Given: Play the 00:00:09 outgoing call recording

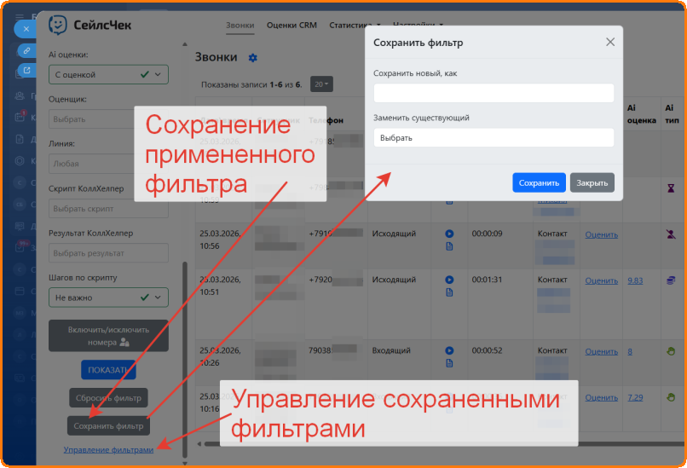Looking at the screenshot, I should (x=449, y=233).
